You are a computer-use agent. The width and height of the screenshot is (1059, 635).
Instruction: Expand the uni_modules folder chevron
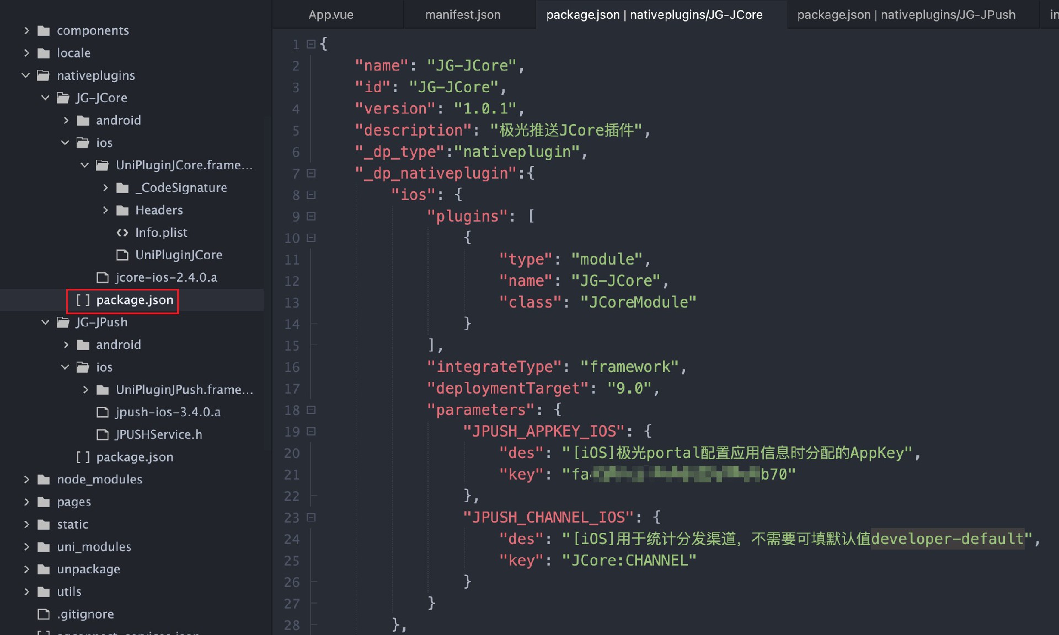pos(26,547)
